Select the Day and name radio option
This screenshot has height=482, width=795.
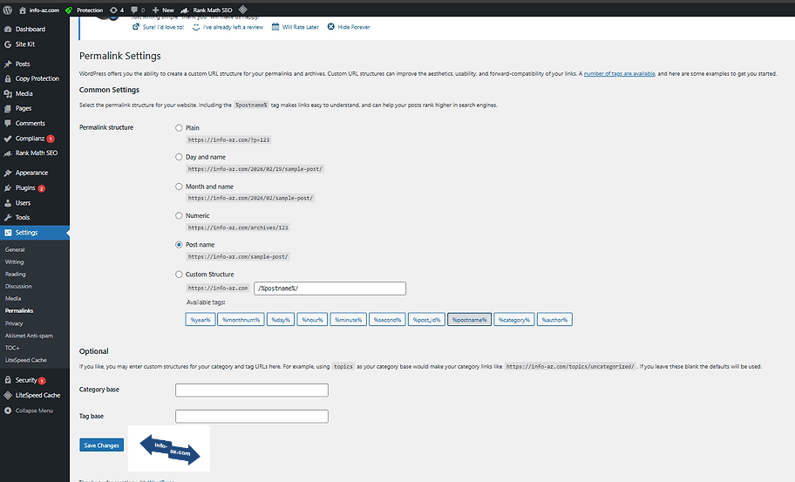[x=180, y=157]
